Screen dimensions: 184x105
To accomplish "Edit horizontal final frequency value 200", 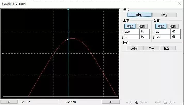I will click(x=132, y=32).
